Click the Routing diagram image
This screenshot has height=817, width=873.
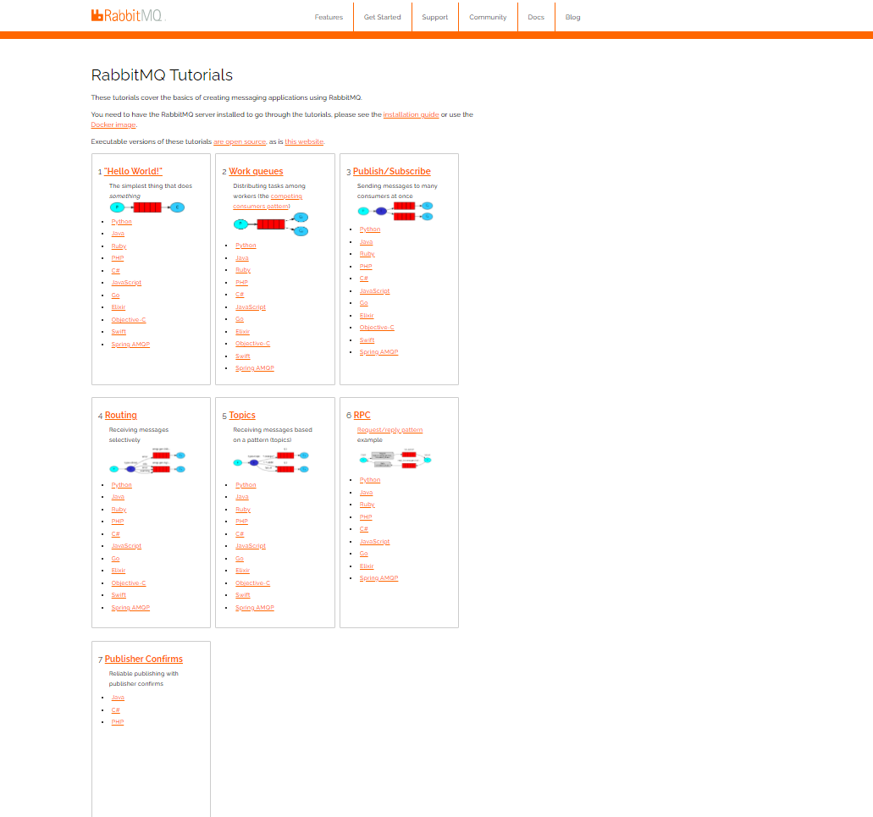click(x=147, y=461)
